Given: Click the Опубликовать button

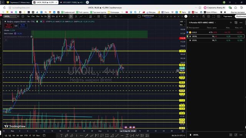Looking at the screenshot, I should (x=240, y=16).
